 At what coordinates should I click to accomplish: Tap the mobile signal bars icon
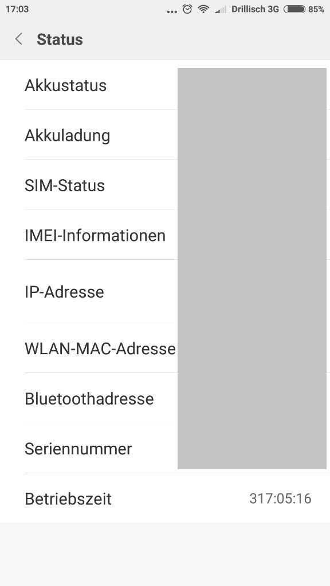(221, 9)
